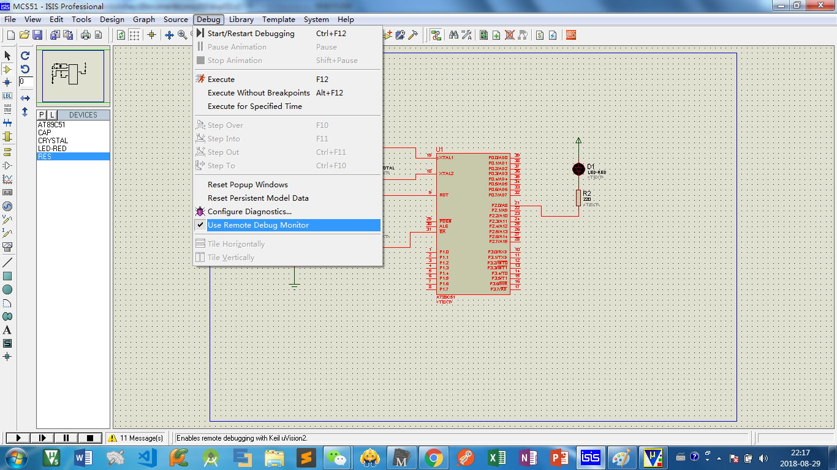Select the Device Pins tool
Screen dimensions: 837x470
point(7,165)
